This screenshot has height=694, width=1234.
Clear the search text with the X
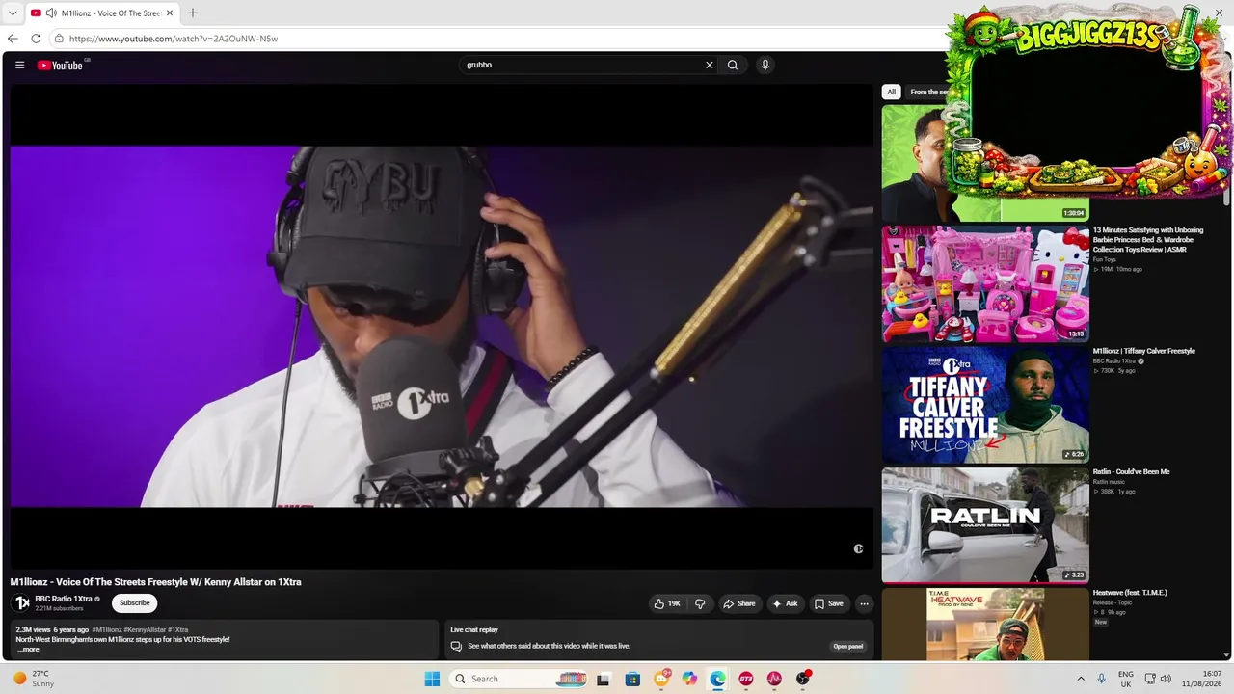(x=710, y=66)
